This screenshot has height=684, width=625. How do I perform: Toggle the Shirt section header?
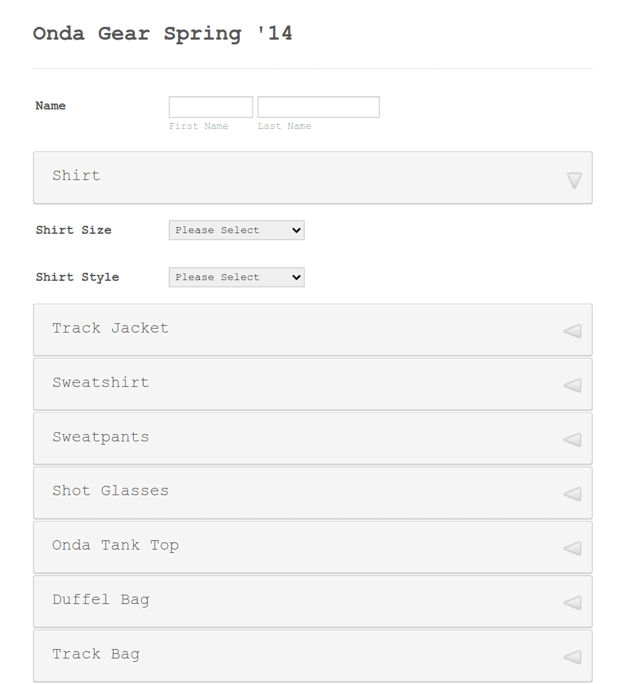point(313,177)
